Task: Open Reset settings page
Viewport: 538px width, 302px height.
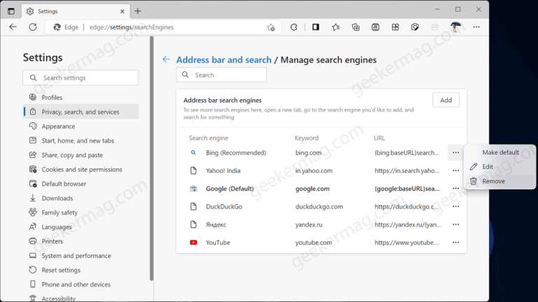Action: click(81, 270)
